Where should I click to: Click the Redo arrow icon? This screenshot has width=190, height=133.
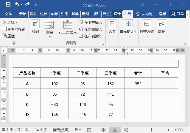pos(27,5)
